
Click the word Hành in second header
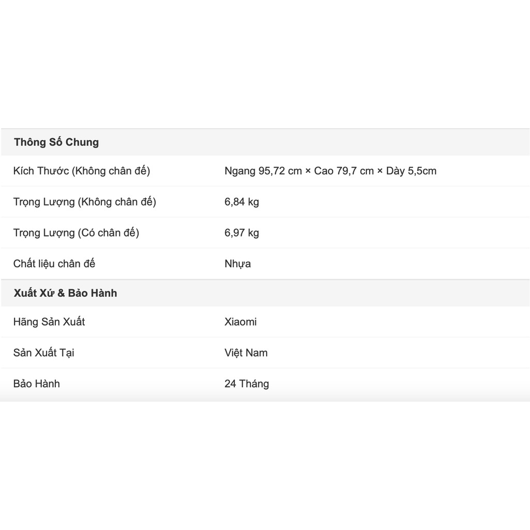click(104, 293)
